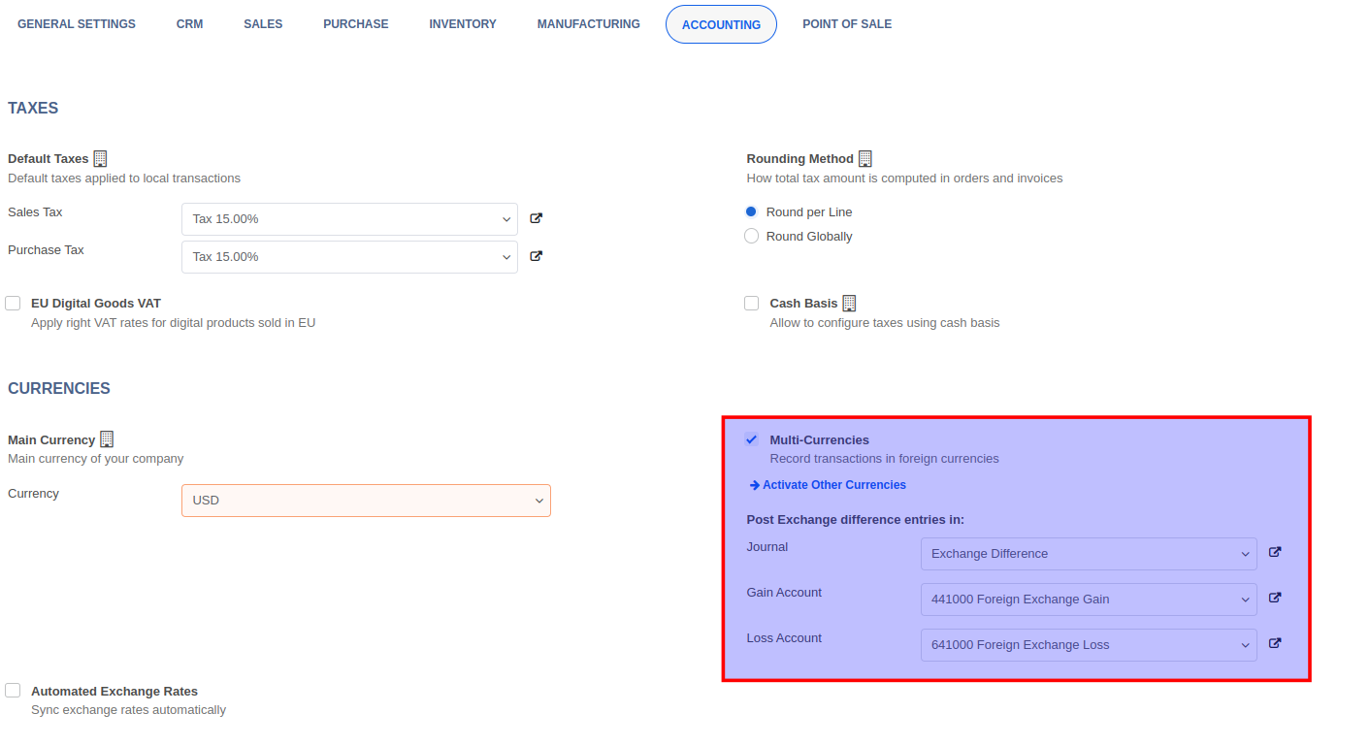Image resolution: width=1370 pixels, height=746 pixels.
Task: Open the Loss Account dropdown
Action: (1088, 645)
